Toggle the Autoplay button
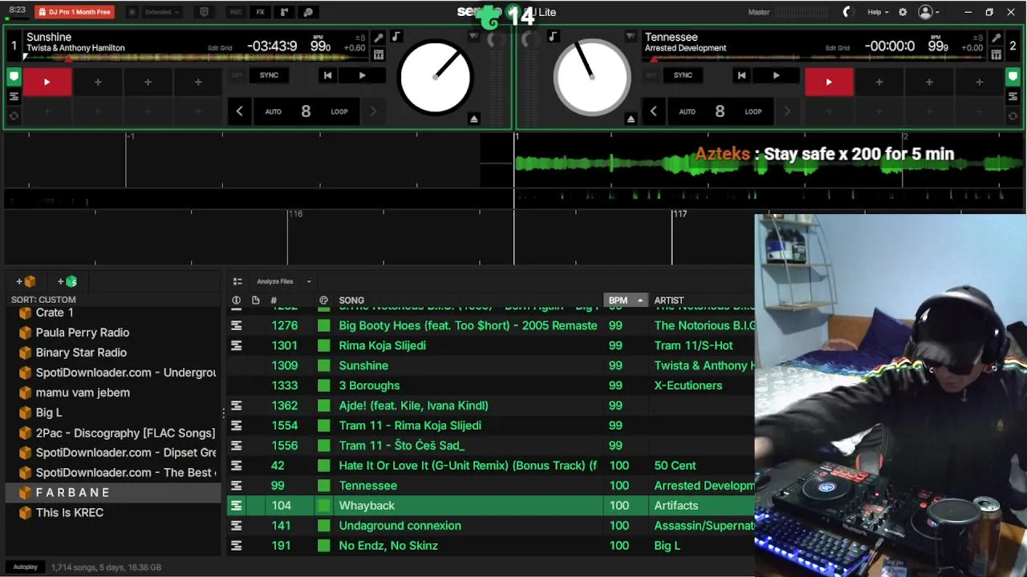The height and width of the screenshot is (577, 1027). (x=25, y=567)
